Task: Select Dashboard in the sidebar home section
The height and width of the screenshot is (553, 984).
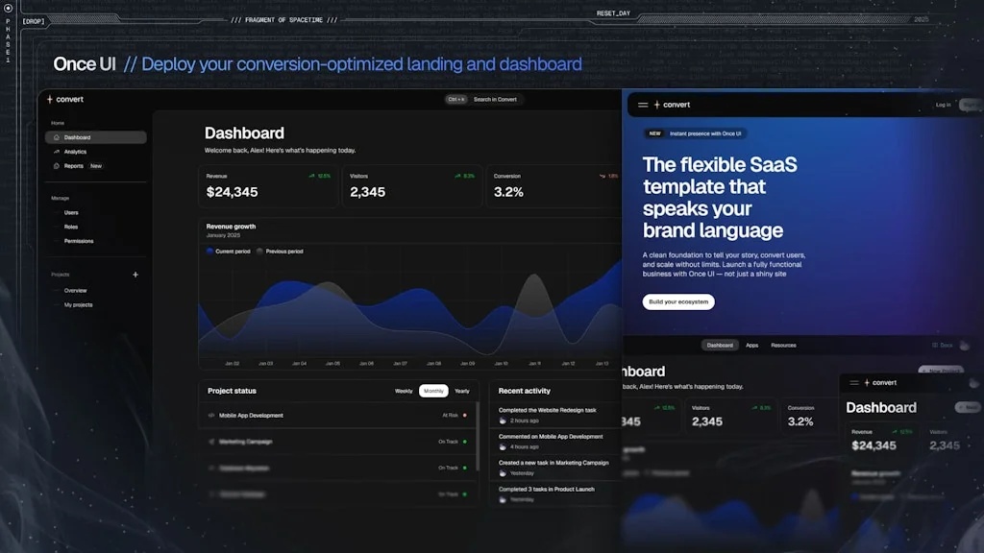Action: click(x=79, y=137)
